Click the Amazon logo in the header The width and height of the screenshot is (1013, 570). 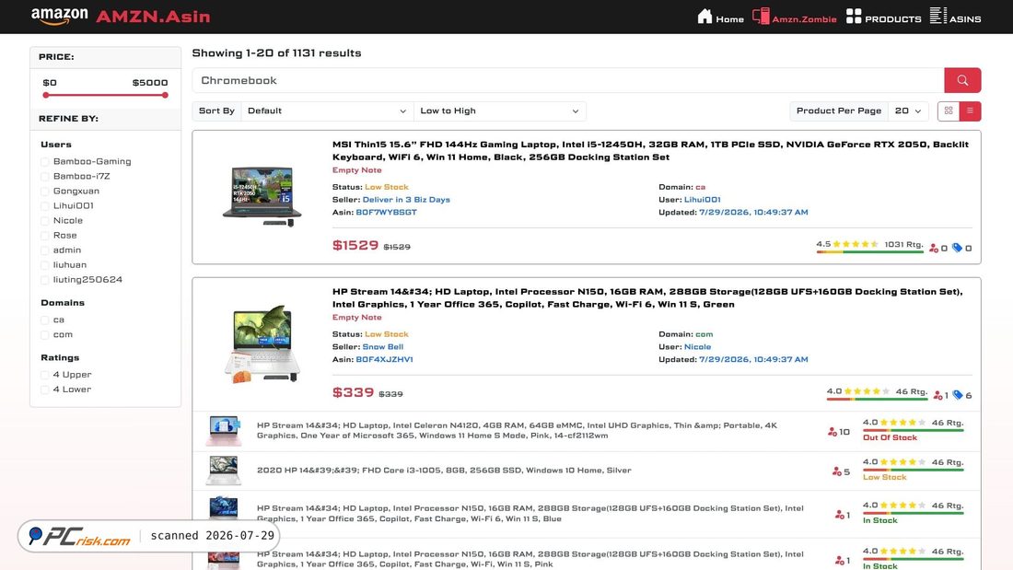(x=59, y=17)
